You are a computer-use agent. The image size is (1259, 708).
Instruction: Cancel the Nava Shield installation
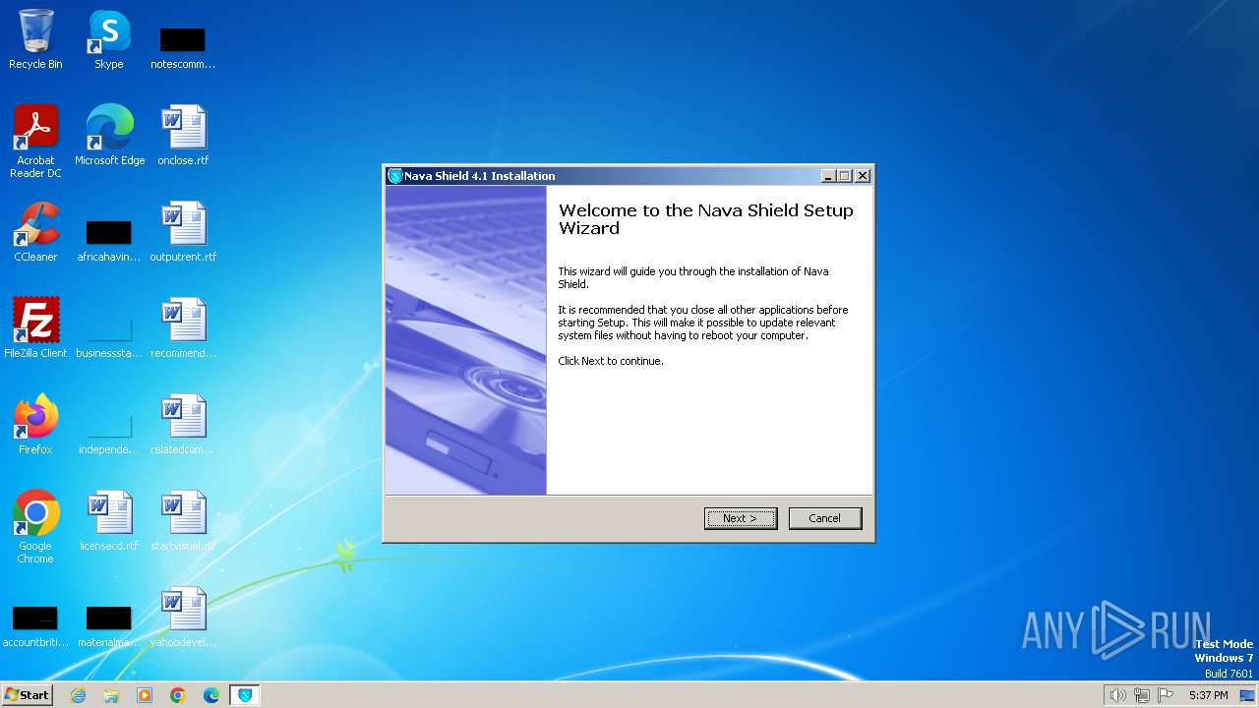(825, 518)
